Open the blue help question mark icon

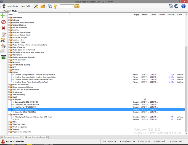tap(183, 6)
